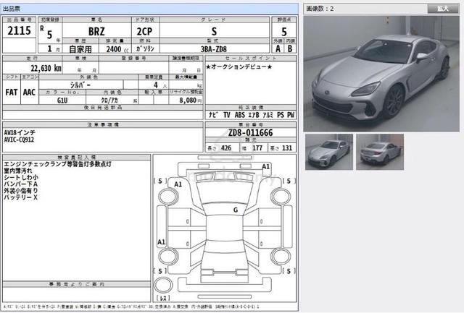Click the 拡大 enlarge button
This screenshot has height=313, width=464.
pos(443,9)
